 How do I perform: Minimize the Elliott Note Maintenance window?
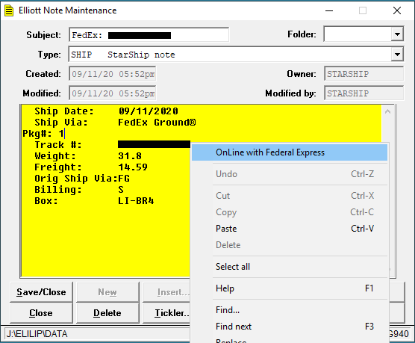coord(329,10)
